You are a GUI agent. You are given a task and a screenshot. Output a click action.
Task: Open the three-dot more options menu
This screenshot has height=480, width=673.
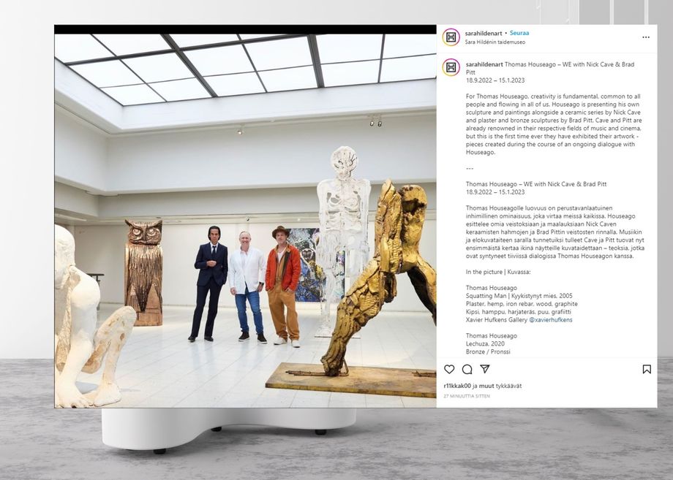click(645, 37)
